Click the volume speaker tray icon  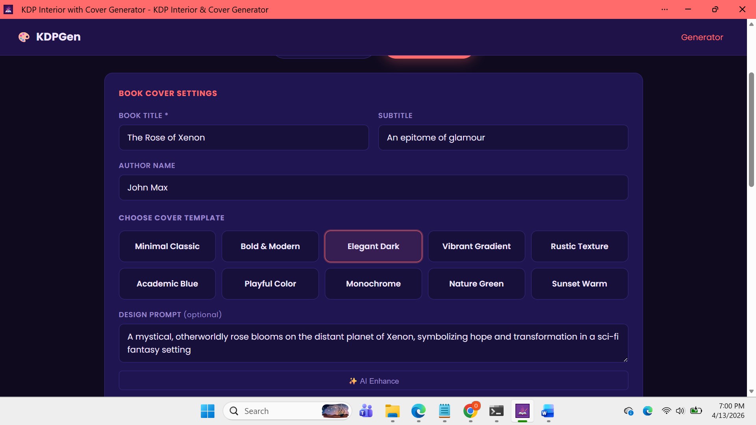click(x=680, y=411)
